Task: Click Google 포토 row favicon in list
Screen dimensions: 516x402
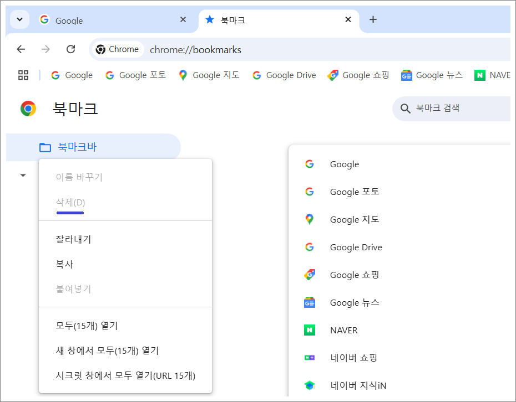Action: coord(310,192)
